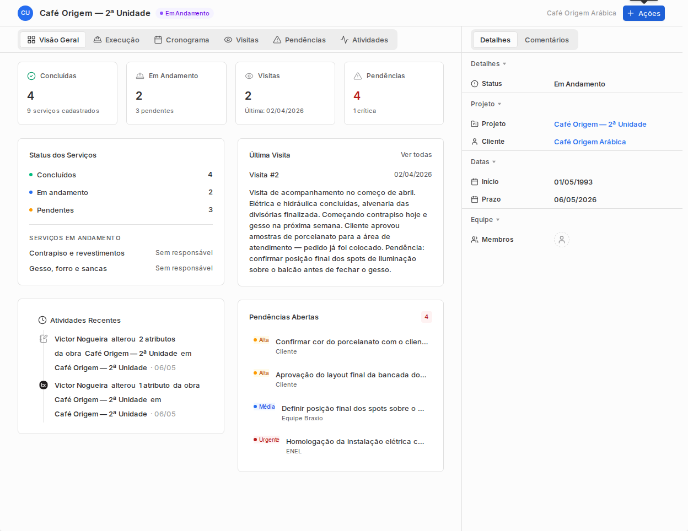Click the dark badge icon of second activity

click(x=44, y=385)
